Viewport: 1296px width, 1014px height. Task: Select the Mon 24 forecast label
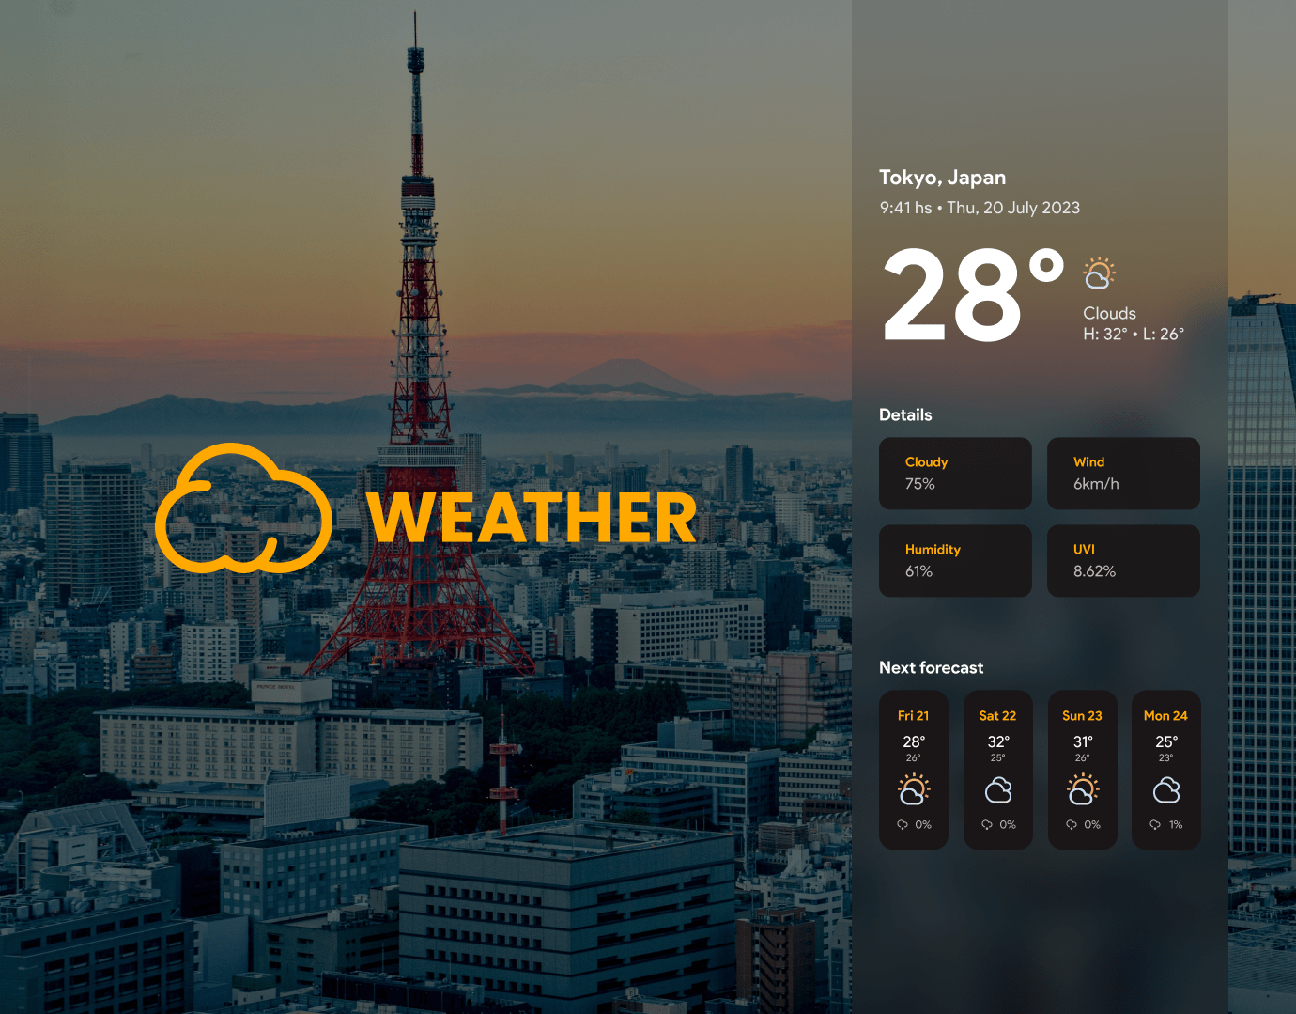click(x=1165, y=715)
